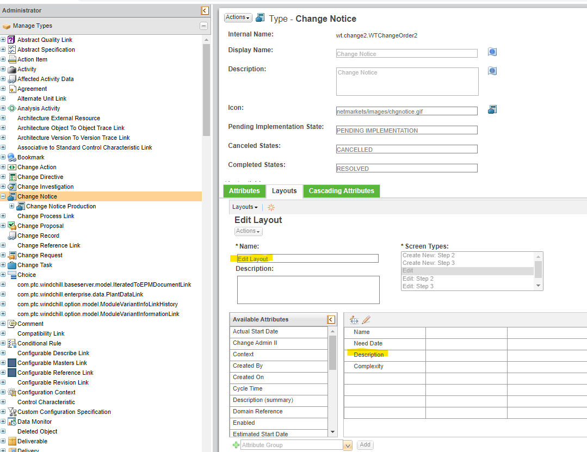Viewport: 587px width, 452px height.
Task: Edit the layout grid with the pencil icon
Action: tap(365, 319)
